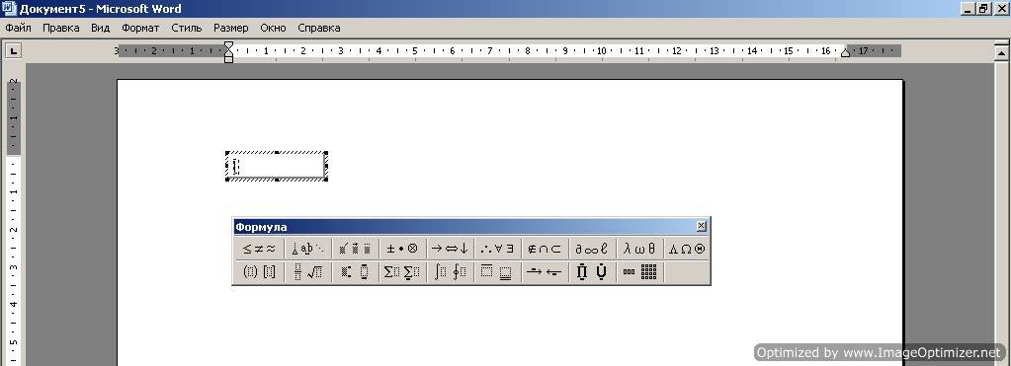1011x366 pixels.
Task: Open spaces and ellipses palette
Action: pyautogui.click(x=307, y=249)
